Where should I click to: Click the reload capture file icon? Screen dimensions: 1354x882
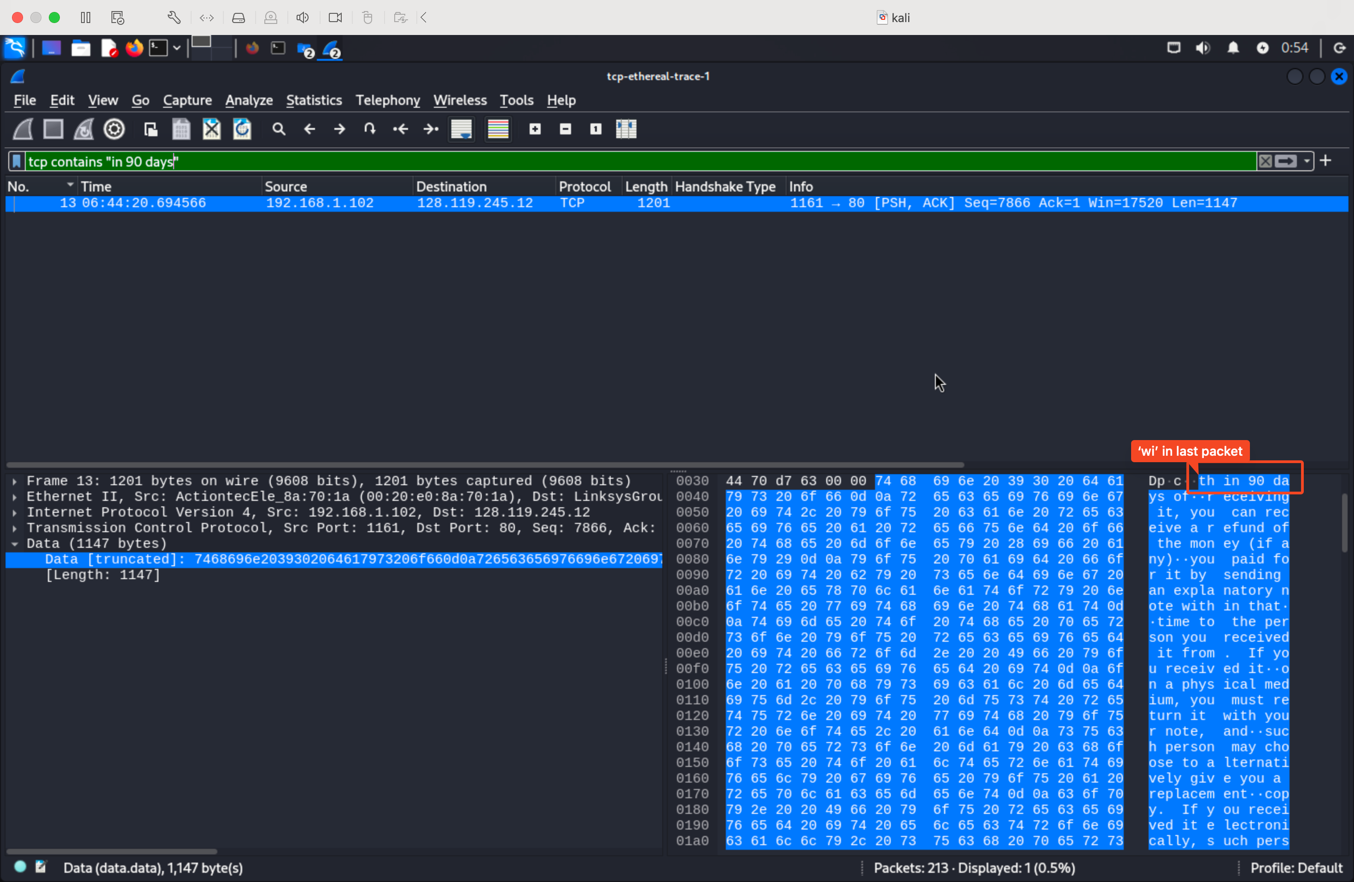click(x=242, y=129)
